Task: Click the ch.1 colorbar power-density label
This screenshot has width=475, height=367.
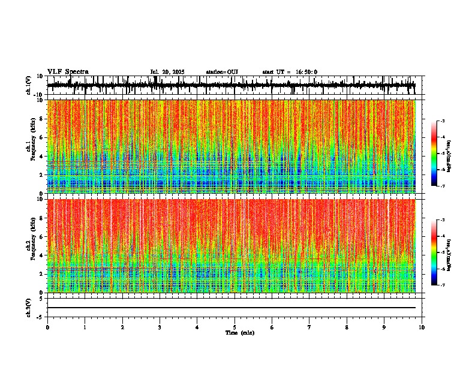Action: (449, 157)
